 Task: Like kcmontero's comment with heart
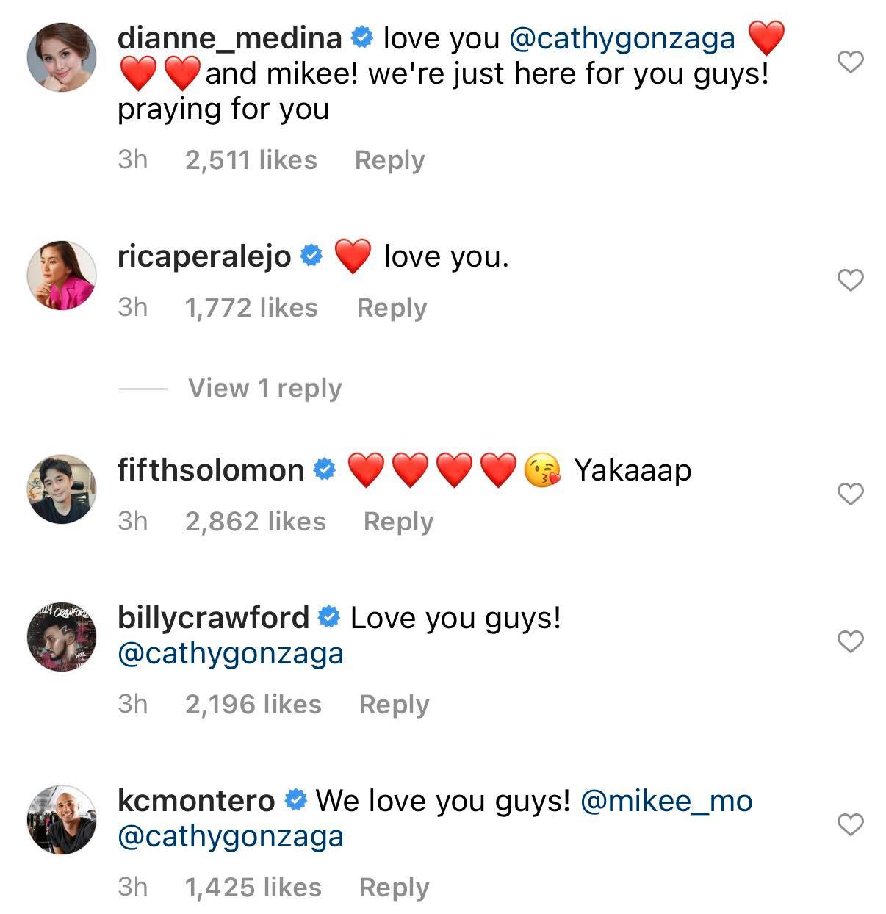click(850, 825)
